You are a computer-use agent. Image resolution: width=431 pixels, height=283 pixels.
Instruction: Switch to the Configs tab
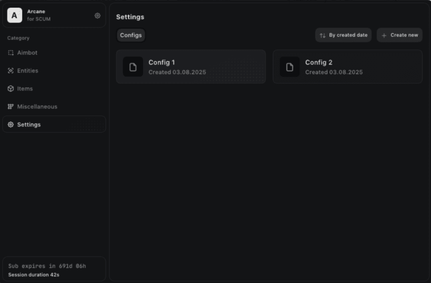point(131,35)
